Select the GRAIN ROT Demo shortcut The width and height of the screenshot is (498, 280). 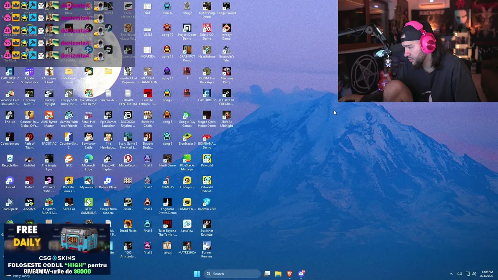coord(187,54)
